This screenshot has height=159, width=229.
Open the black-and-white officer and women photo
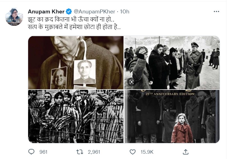(172, 62)
